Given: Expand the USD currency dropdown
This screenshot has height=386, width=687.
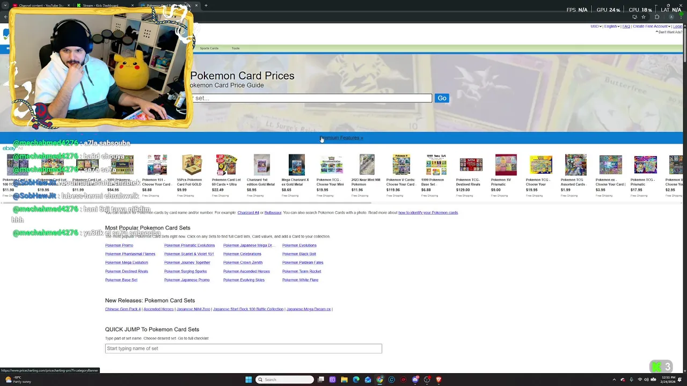Looking at the screenshot, I should [x=596, y=26].
